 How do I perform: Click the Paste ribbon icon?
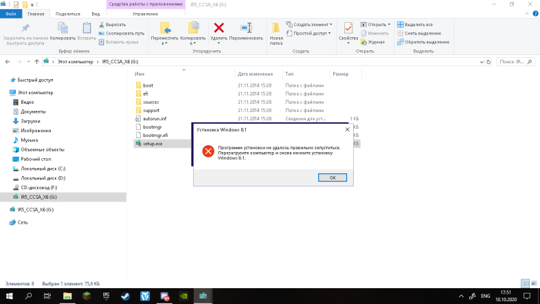(87, 28)
